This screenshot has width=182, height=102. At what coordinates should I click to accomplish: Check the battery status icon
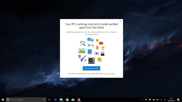point(157,100)
